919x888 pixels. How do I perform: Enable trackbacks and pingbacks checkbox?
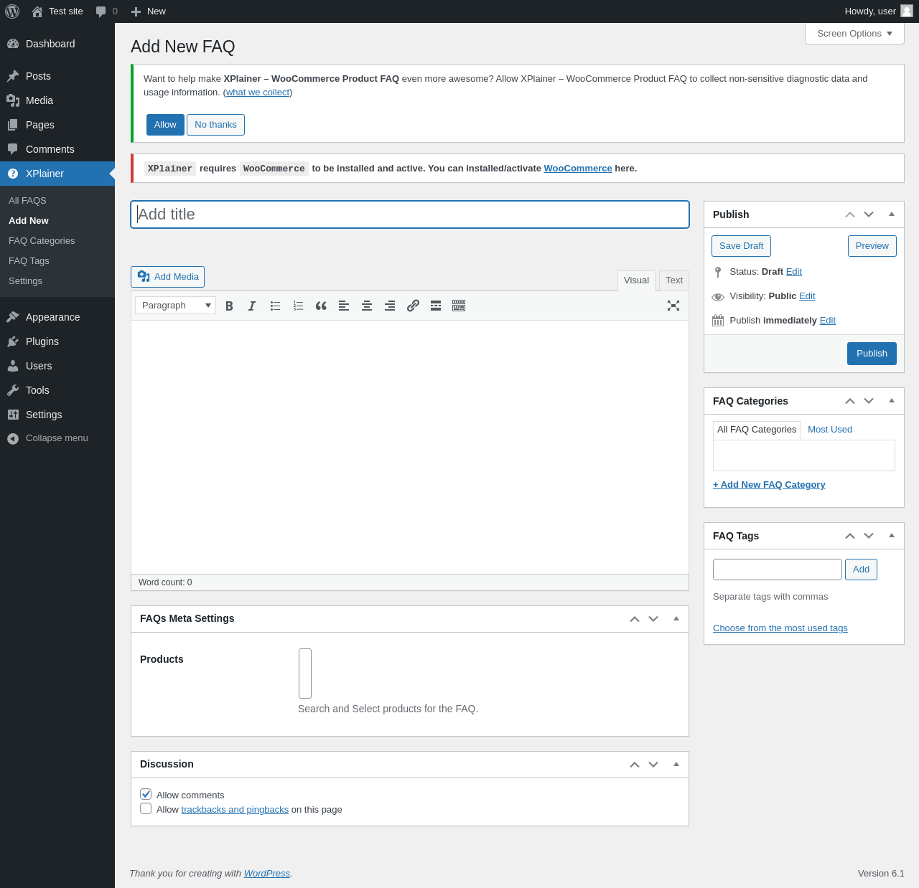tap(146, 808)
